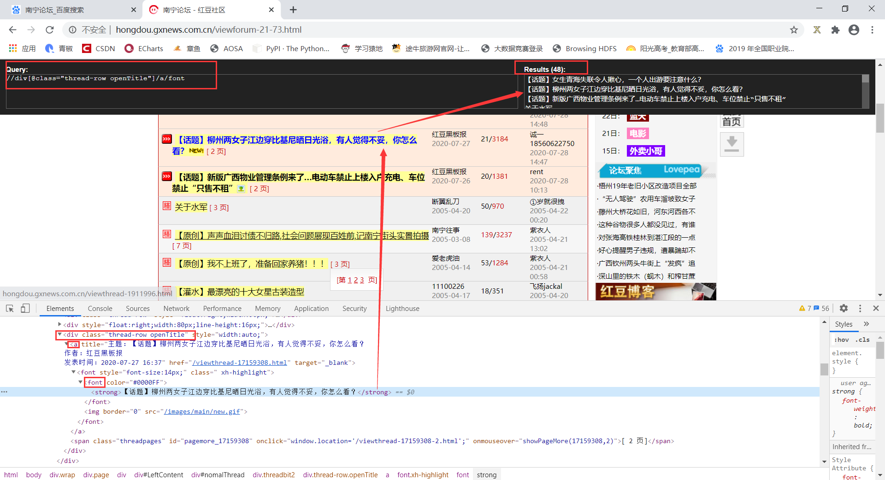Screen dimensions: 885x480
Task: Open the AOSA bookmark
Action: pos(226,48)
